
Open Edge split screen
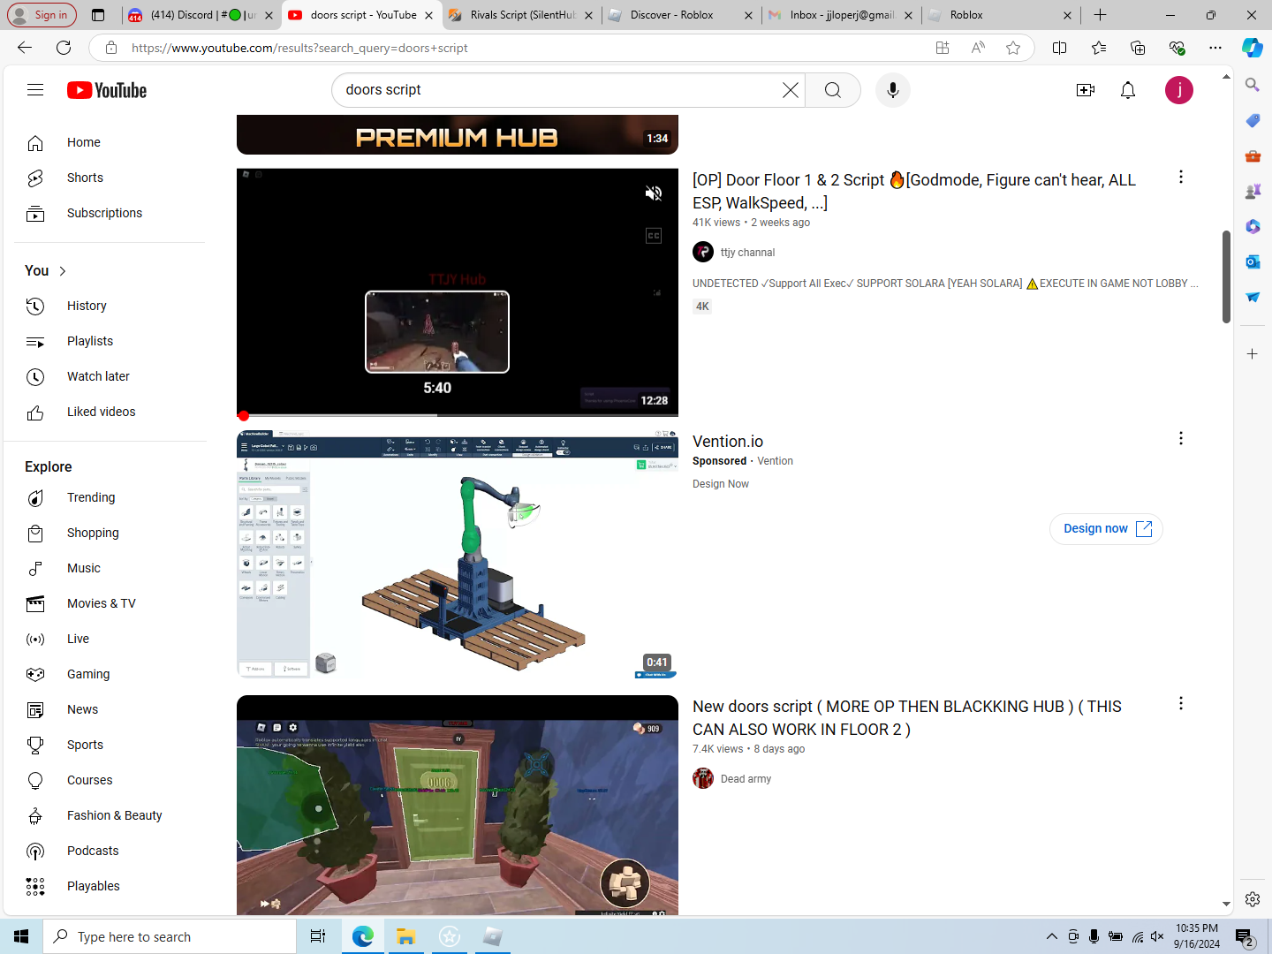(x=1060, y=48)
